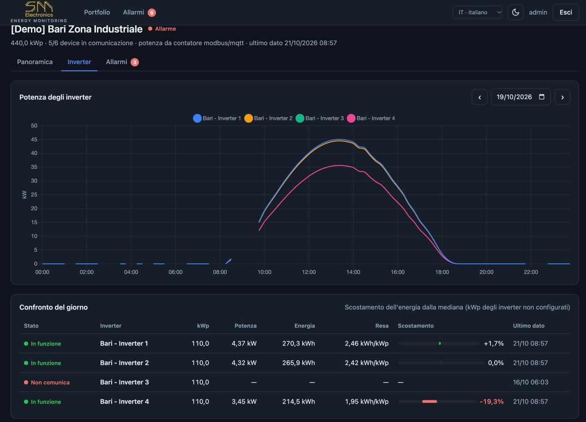586x422 pixels.
Task: Click the red 3 badge on the Allarmi tab
Action: pos(135,62)
